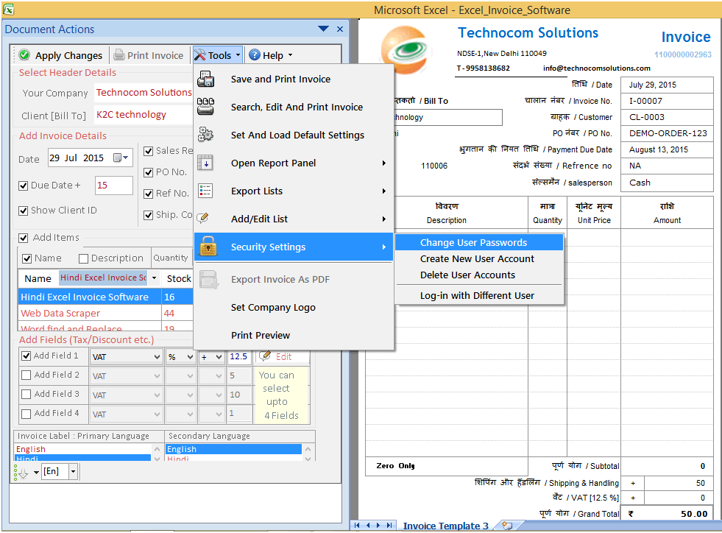The width and height of the screenshot is (722, 533).
Task: Click the Save and Print Invoice icon
Action: 206,80
